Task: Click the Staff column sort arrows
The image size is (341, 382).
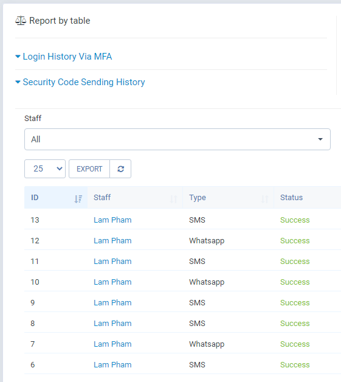Action: [173, 199]
